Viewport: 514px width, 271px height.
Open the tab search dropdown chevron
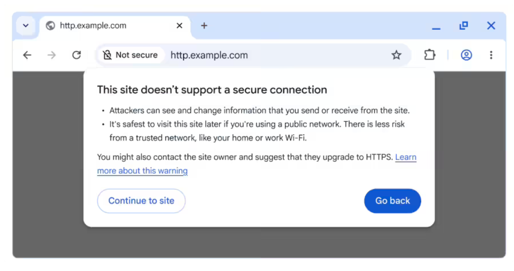pos(26,25)
